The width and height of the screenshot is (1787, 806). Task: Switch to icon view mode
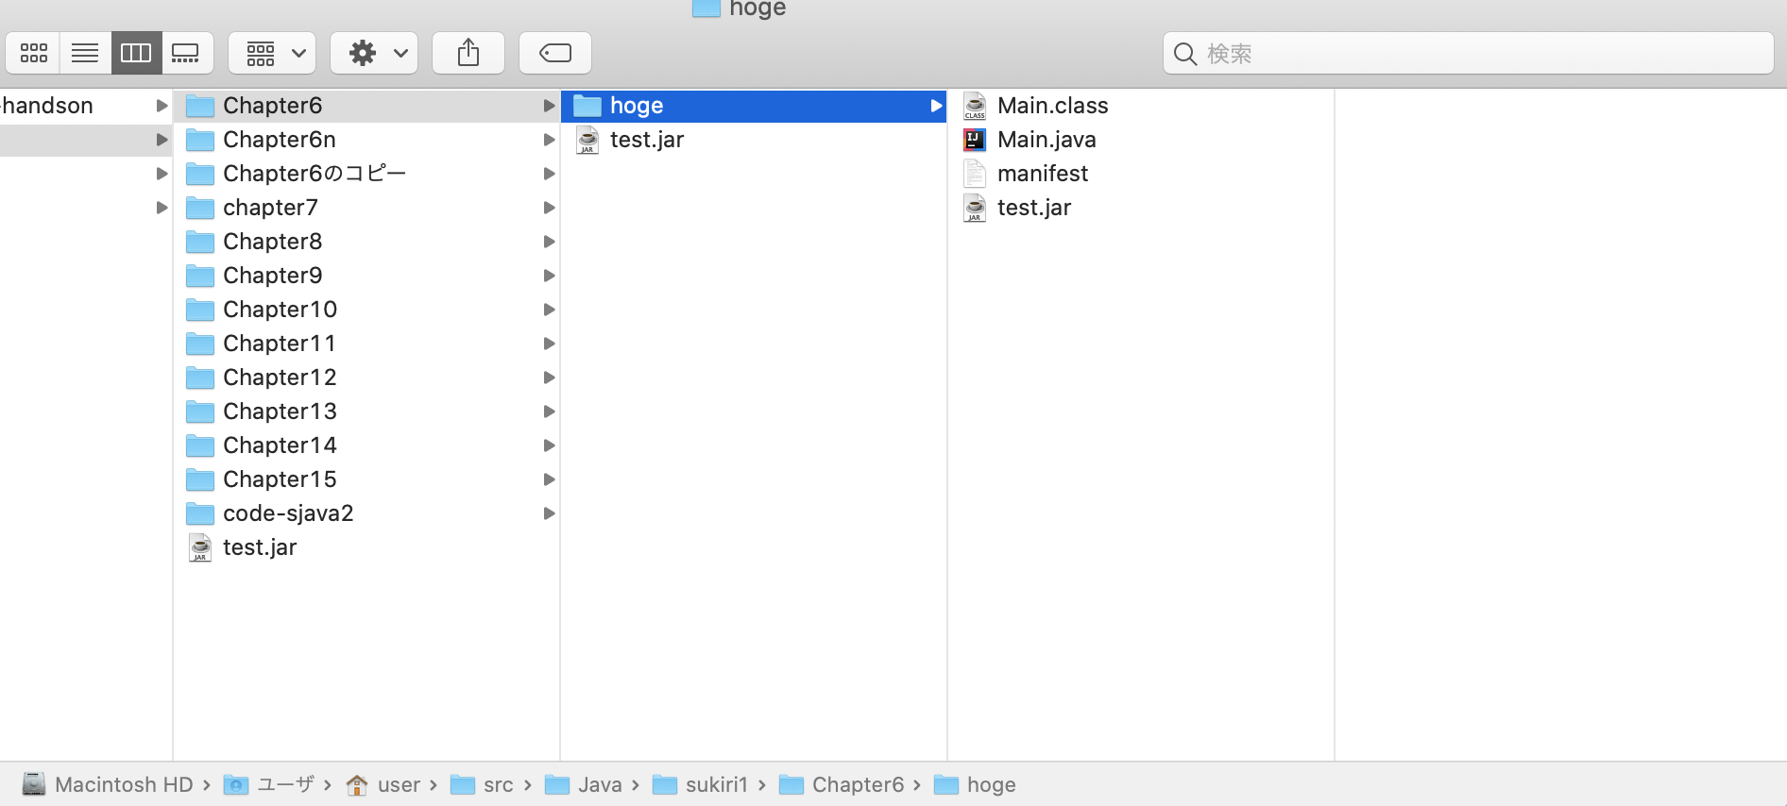(x=34, y=53)
